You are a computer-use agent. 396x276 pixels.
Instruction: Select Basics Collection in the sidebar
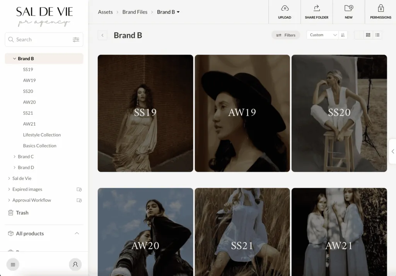click(40, 146)
